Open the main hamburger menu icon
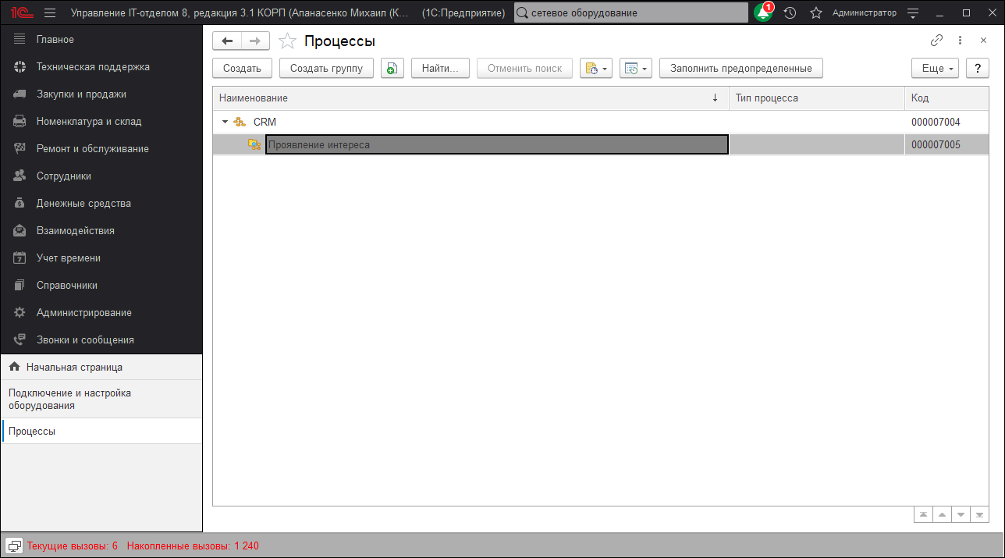The width and height of the screenshot is (1005, 558). [50, 13]
